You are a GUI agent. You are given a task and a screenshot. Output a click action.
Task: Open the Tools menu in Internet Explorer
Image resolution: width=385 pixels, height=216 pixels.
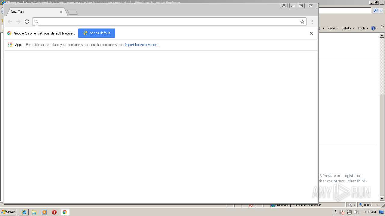[x=363, y=28]
